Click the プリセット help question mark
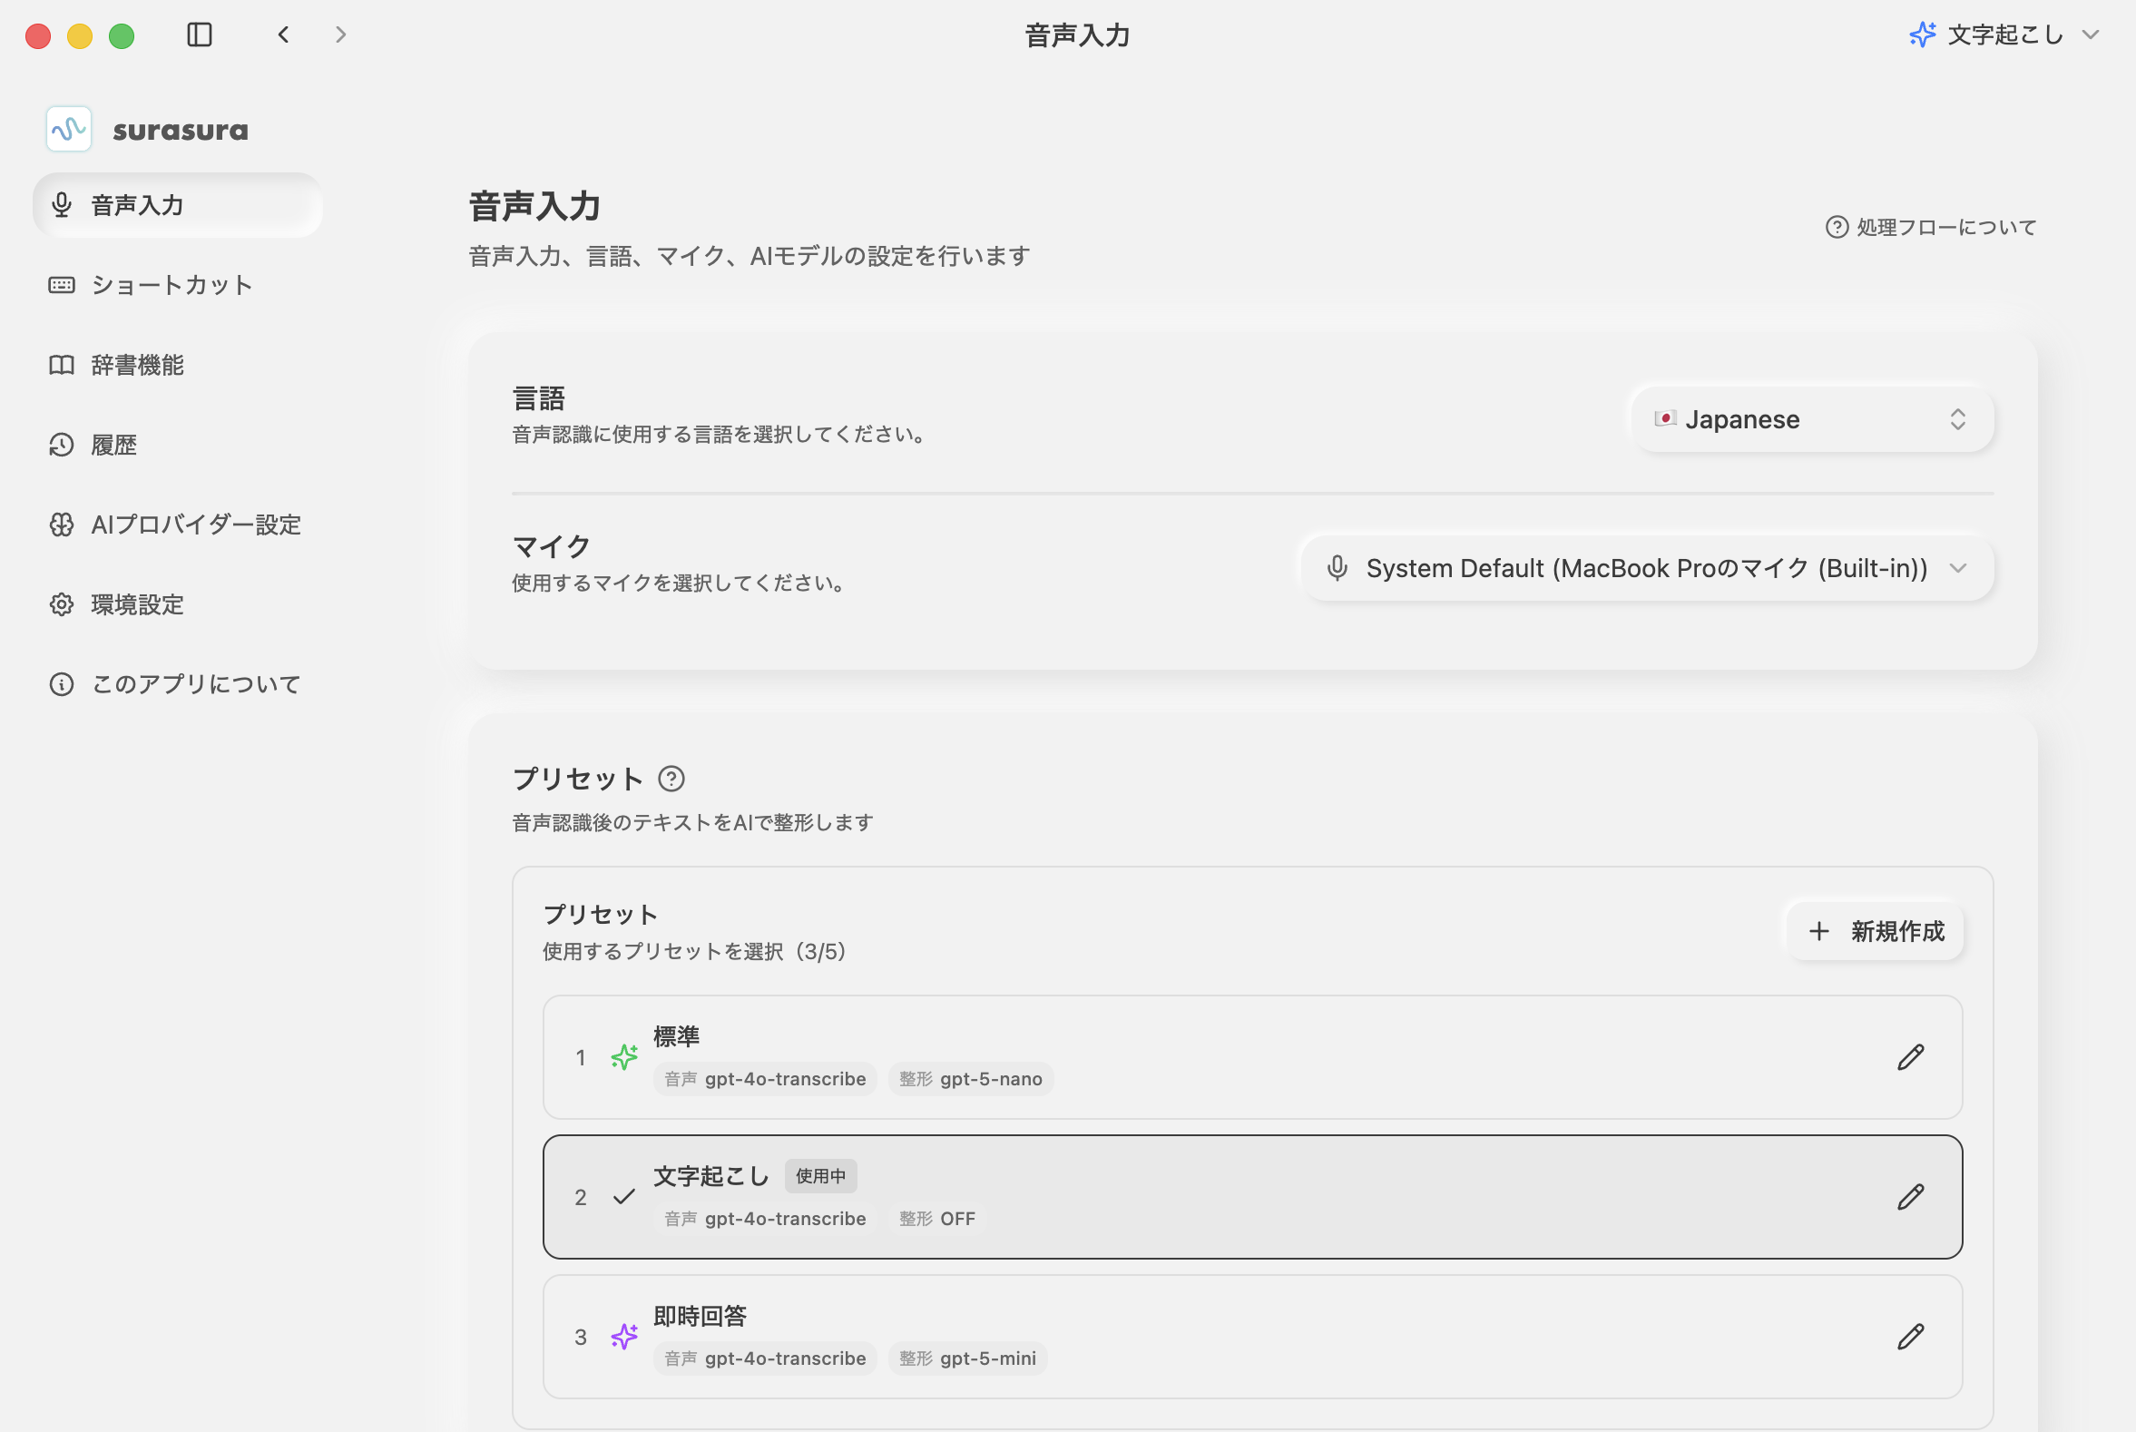Viewport: 2136px width, 1432px height. 672,778
